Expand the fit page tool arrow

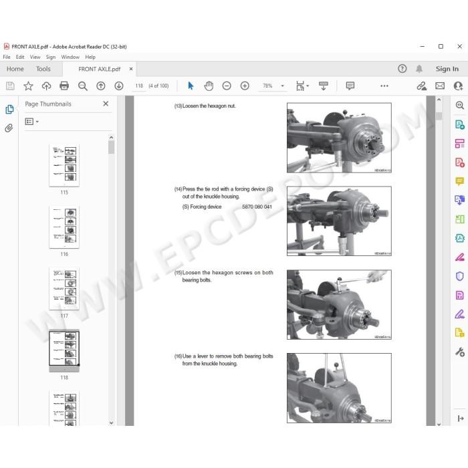click(x=308, y=86)
